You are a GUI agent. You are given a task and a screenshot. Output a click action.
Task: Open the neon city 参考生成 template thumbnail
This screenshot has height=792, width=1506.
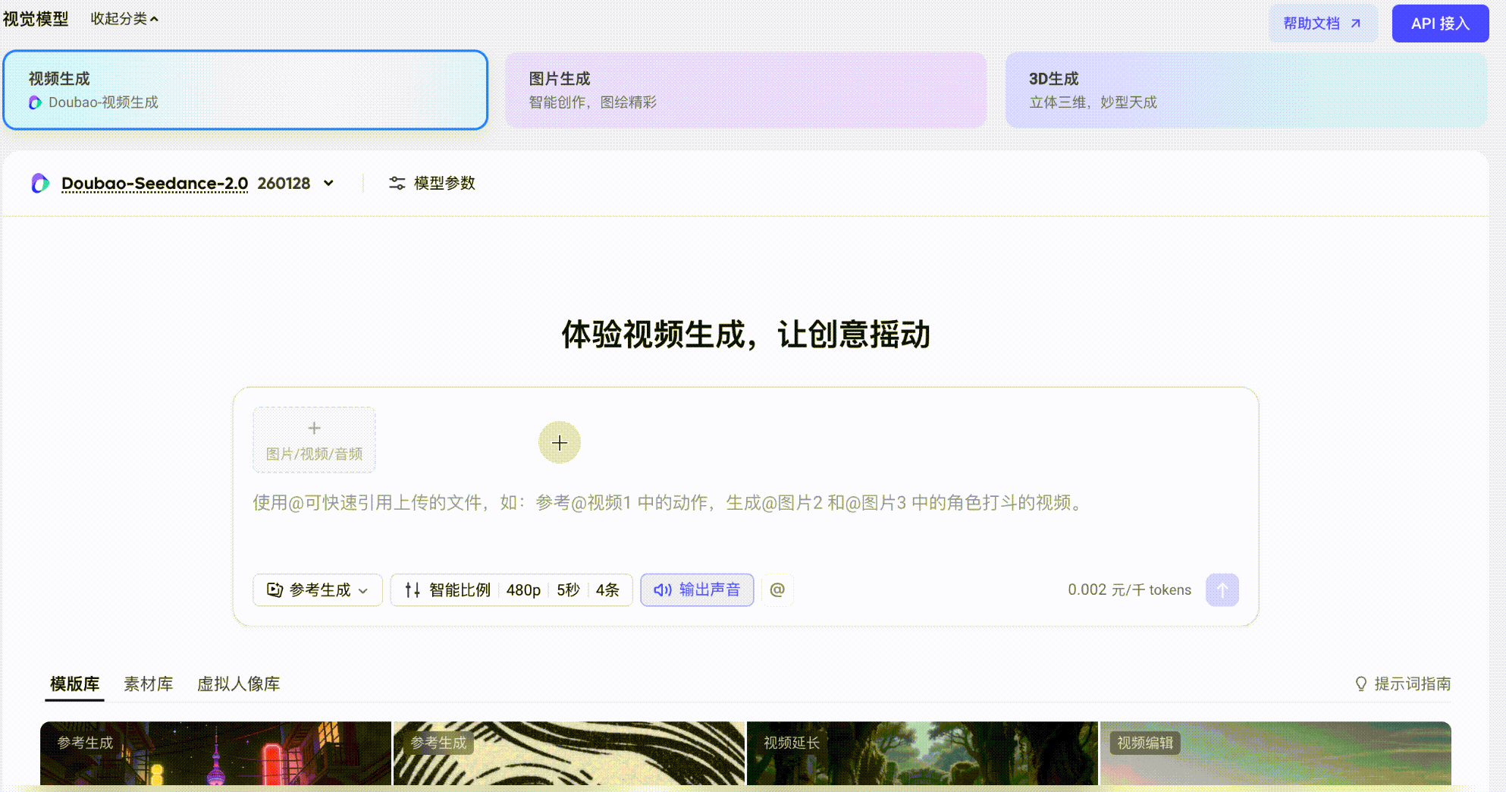click(x=215, y=753)
